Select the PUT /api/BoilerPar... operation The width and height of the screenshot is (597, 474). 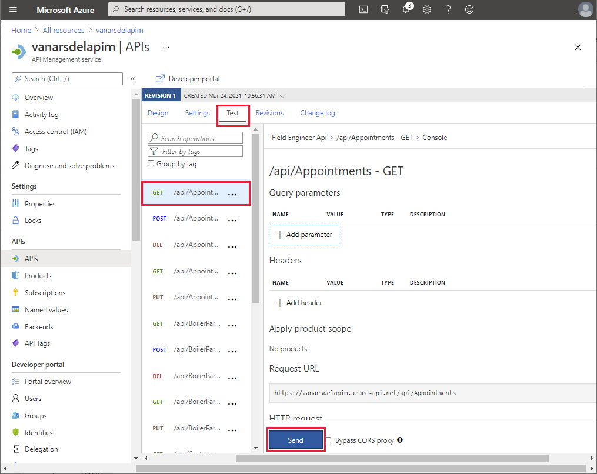click(x=196, y=428)
